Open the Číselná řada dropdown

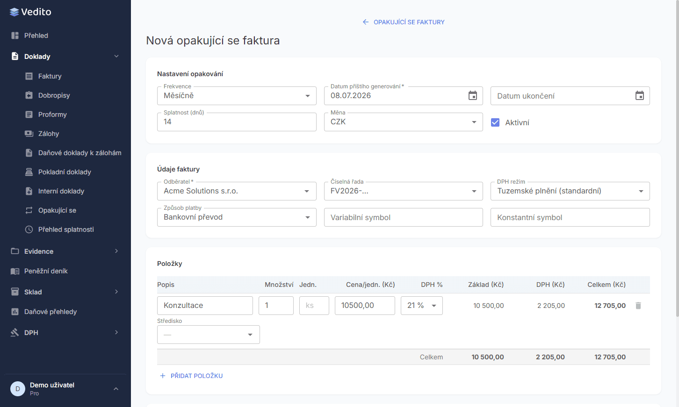pyautogui.click(x=404, y=191)
